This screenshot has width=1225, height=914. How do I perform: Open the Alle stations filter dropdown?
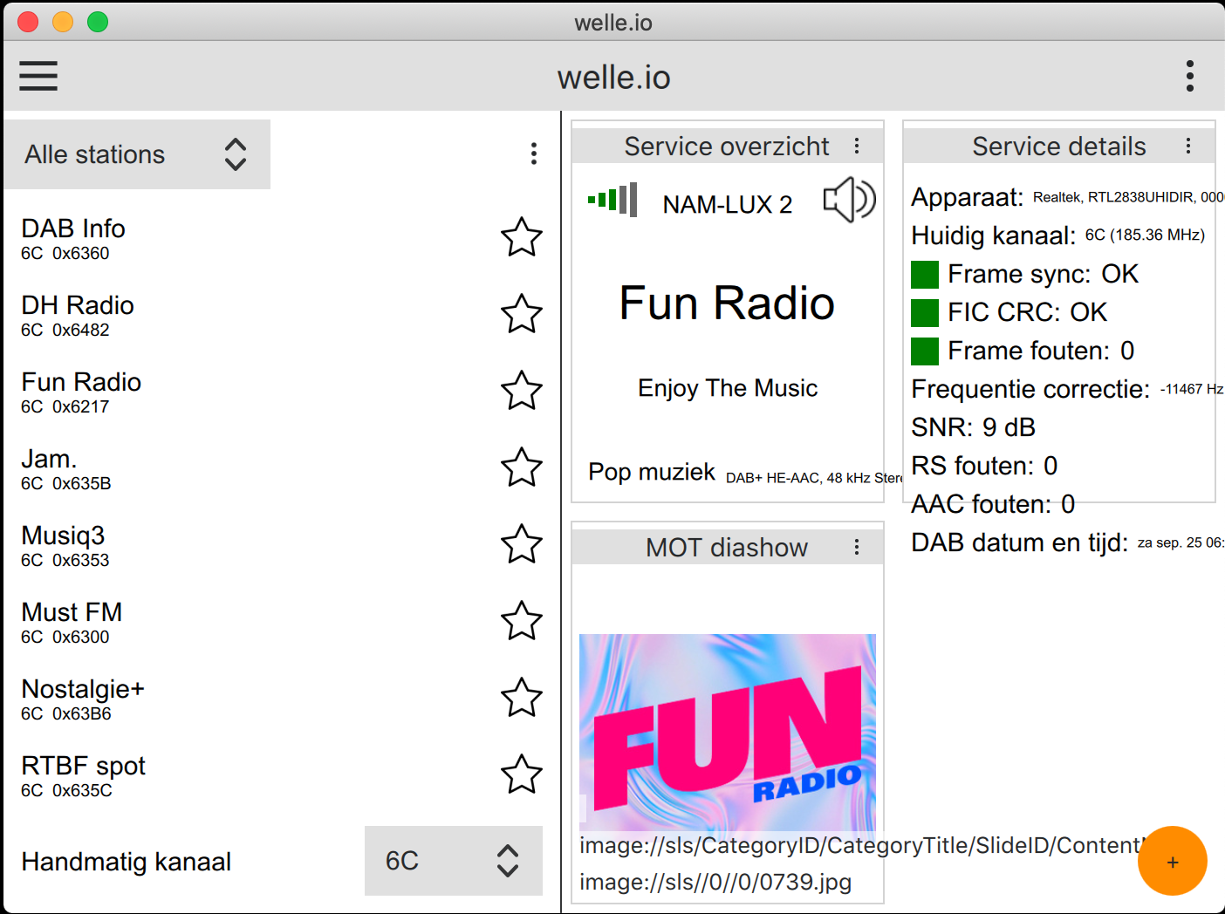coord(137,154)
